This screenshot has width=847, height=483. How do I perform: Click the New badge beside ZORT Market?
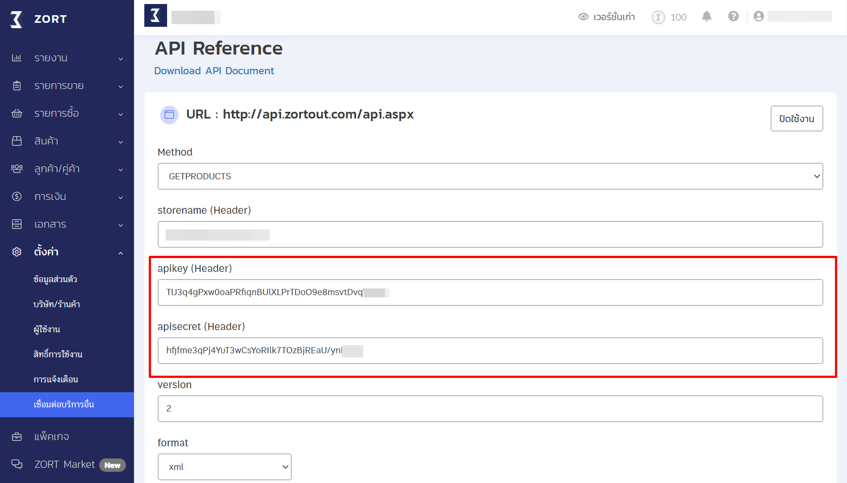113,465
